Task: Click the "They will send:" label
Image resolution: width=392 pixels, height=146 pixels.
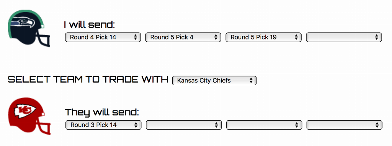Action: 102,112
